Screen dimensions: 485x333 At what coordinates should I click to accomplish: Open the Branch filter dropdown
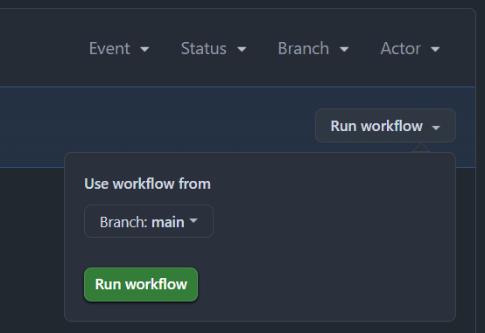click(x=313, y=48)
